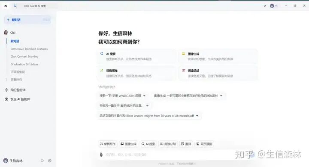Try the 春季郊游 article writing example

point(124,106)
